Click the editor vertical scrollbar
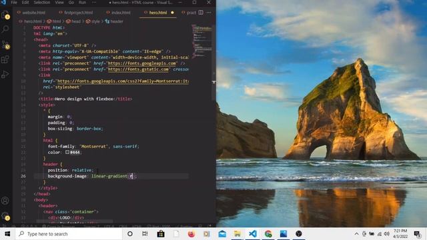427x240 pixels. [214, 62]
